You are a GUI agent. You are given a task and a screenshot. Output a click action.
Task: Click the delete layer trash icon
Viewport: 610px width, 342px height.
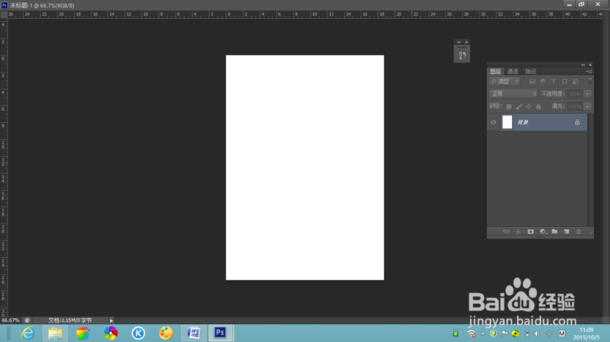578,232
